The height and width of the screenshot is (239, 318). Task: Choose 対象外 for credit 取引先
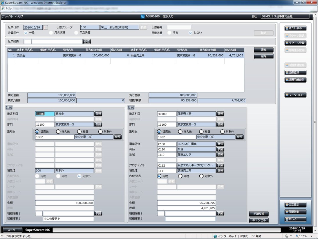coord(223,132)
